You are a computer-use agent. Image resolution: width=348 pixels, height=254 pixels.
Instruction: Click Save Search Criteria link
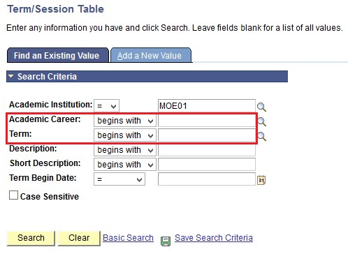[x=214, y=238]
